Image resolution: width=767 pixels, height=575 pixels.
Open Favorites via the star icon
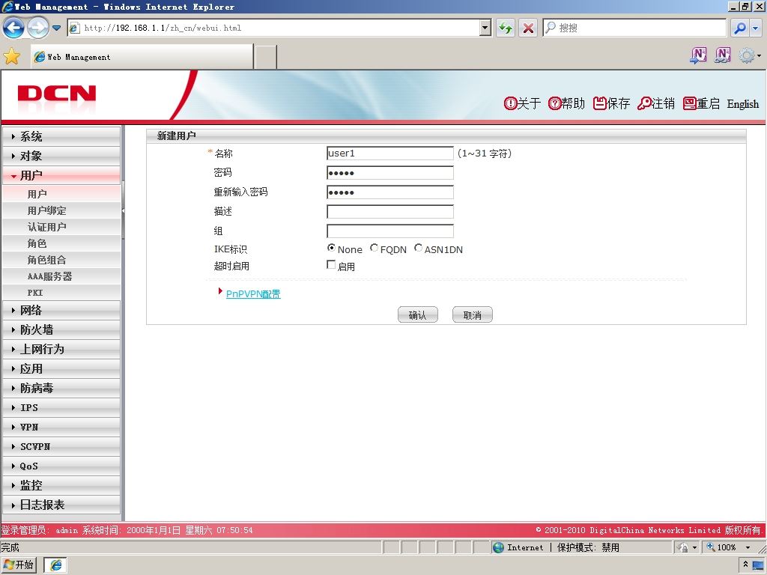coord(12,57)
